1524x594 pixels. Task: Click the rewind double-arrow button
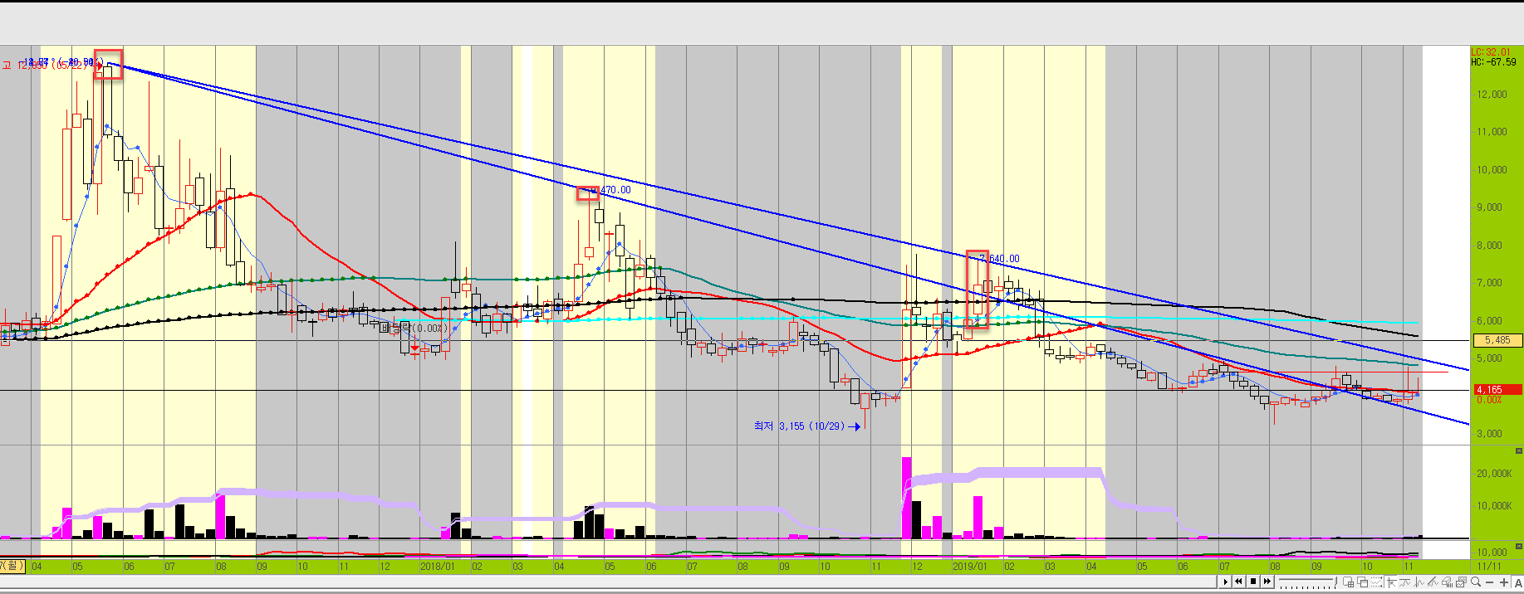coord(1239,582)
